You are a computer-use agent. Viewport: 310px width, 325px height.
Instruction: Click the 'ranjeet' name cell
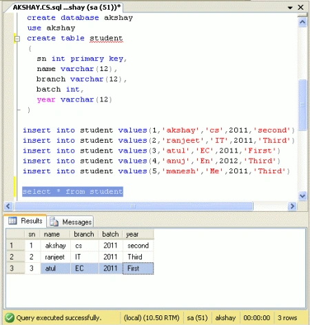coord(55,257)
